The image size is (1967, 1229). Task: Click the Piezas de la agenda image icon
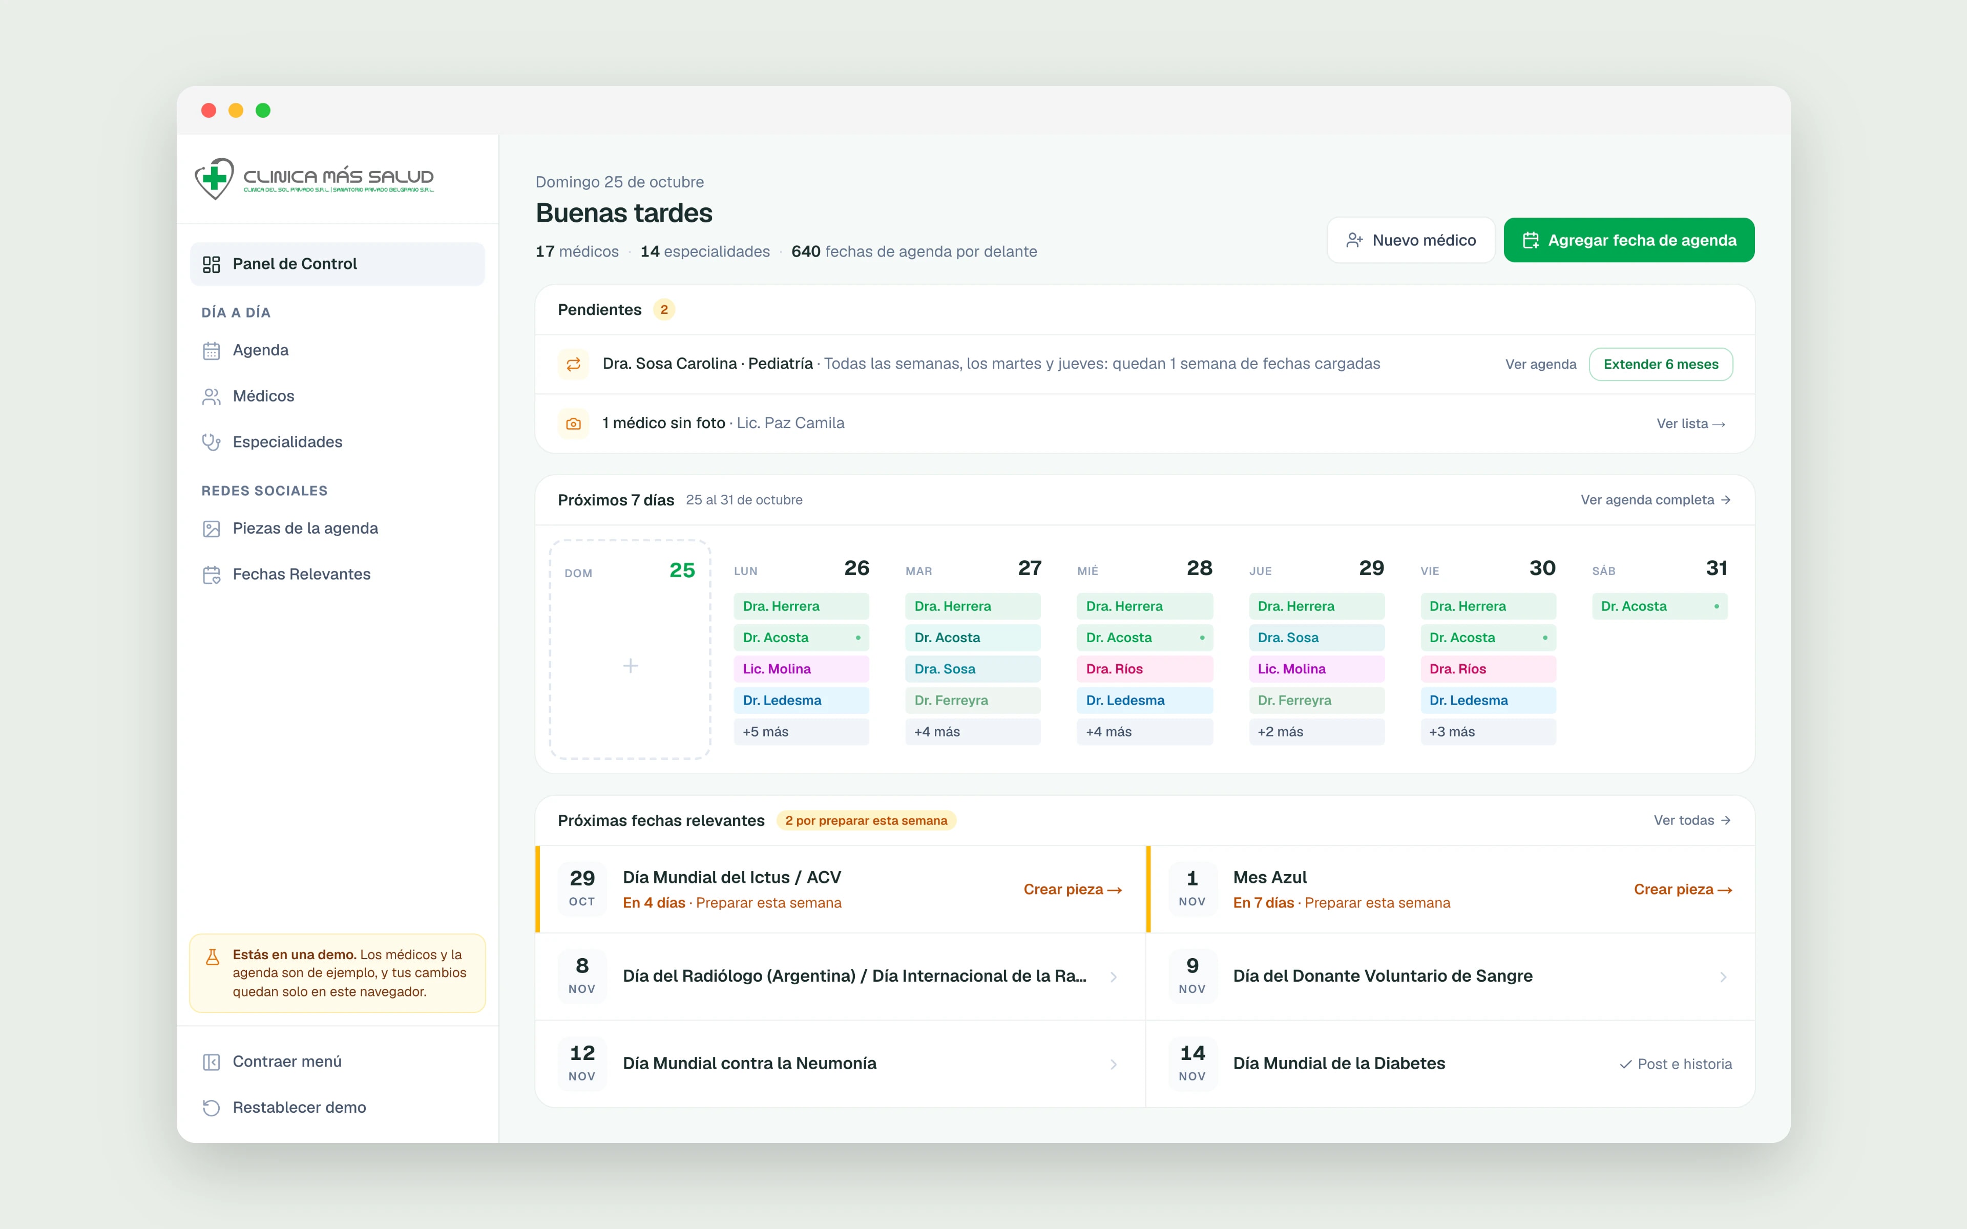(212, 529)
